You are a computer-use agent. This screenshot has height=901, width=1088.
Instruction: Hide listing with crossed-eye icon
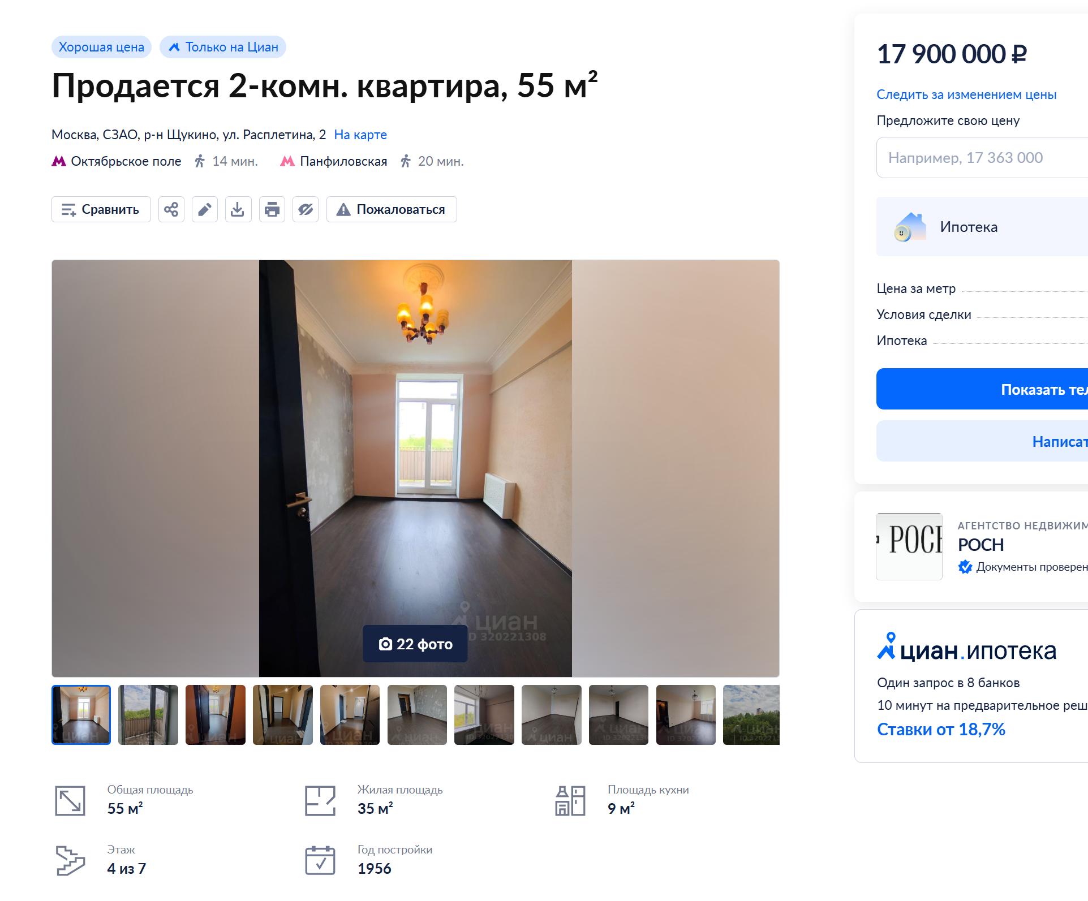point(306,209)
